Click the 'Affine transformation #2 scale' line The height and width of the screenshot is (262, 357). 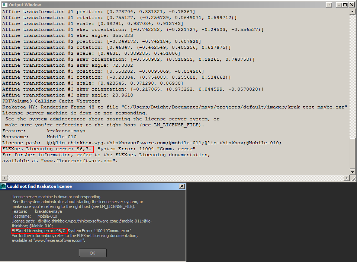91,53
